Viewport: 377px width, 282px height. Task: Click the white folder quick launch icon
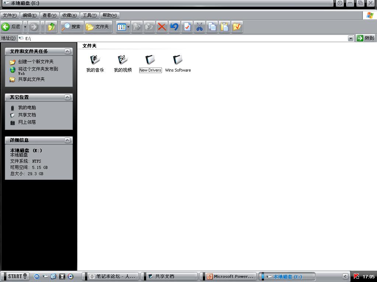45,276
